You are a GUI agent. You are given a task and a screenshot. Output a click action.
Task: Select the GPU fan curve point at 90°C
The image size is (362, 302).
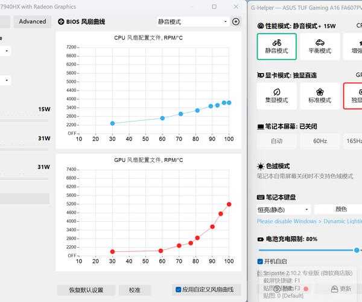tap(212, 226)
